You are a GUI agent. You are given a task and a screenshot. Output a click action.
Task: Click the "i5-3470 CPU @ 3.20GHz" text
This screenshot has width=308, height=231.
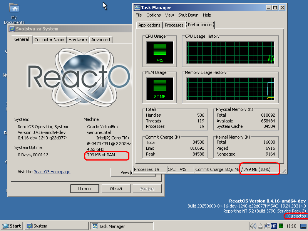coord(109,144)
